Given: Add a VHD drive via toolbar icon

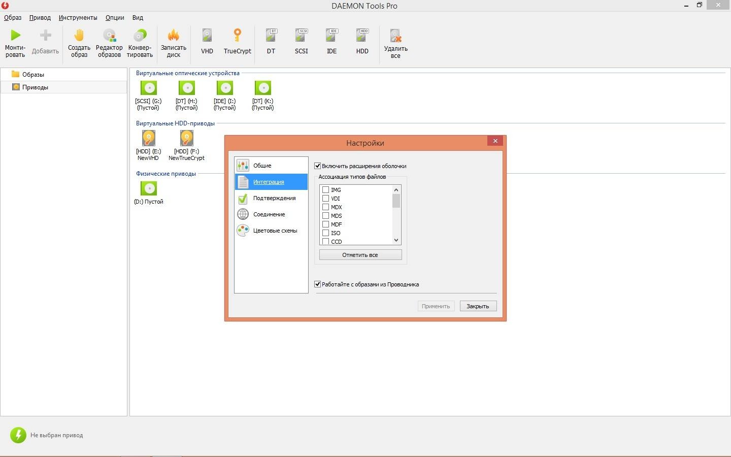Looking at the screenshot, I should click(207, 36).
